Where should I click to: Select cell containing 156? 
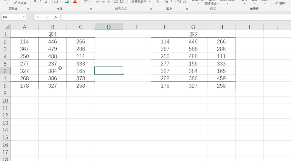tap(193, 64)
